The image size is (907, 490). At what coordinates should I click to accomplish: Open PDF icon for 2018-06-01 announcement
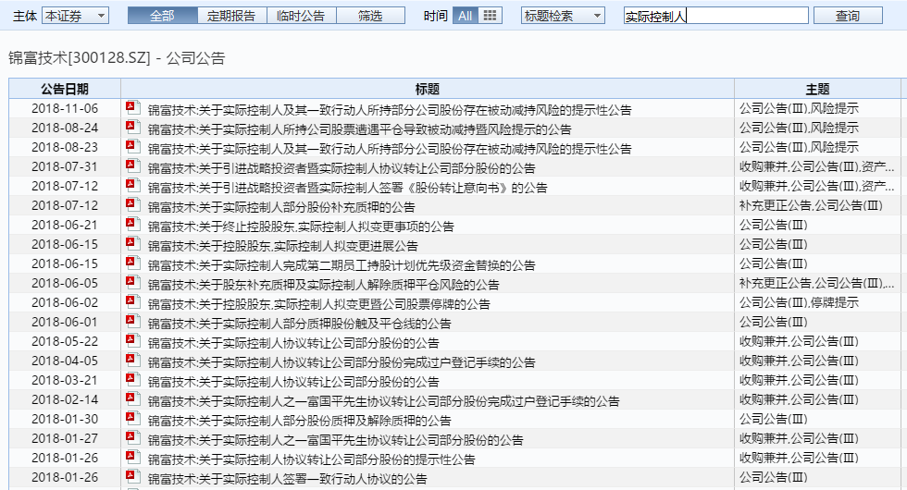tap(133, 322)
